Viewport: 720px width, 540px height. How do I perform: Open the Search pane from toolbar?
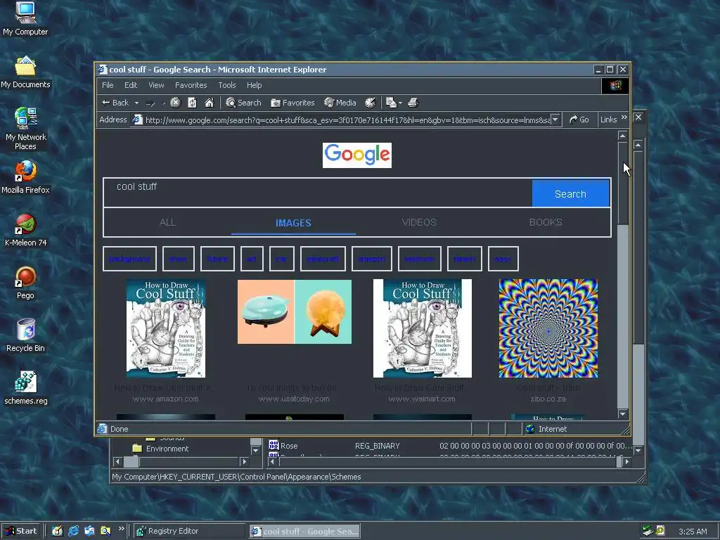243,103
